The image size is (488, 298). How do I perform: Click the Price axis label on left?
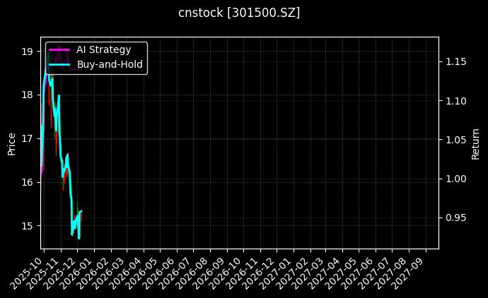tap(11, 143)
